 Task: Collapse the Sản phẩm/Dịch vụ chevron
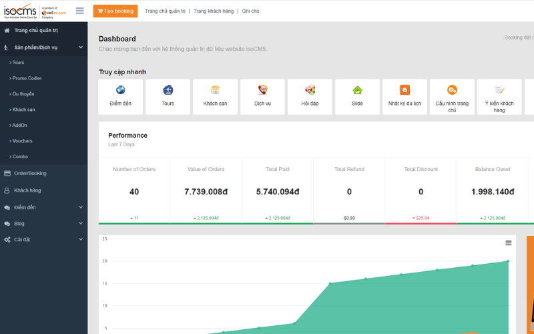pos(81,47)
